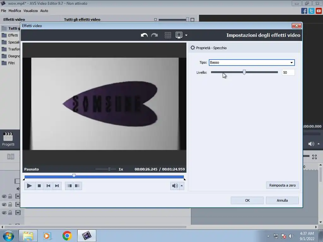
Task: Go to the previous frame
Action: pos(48,186)
